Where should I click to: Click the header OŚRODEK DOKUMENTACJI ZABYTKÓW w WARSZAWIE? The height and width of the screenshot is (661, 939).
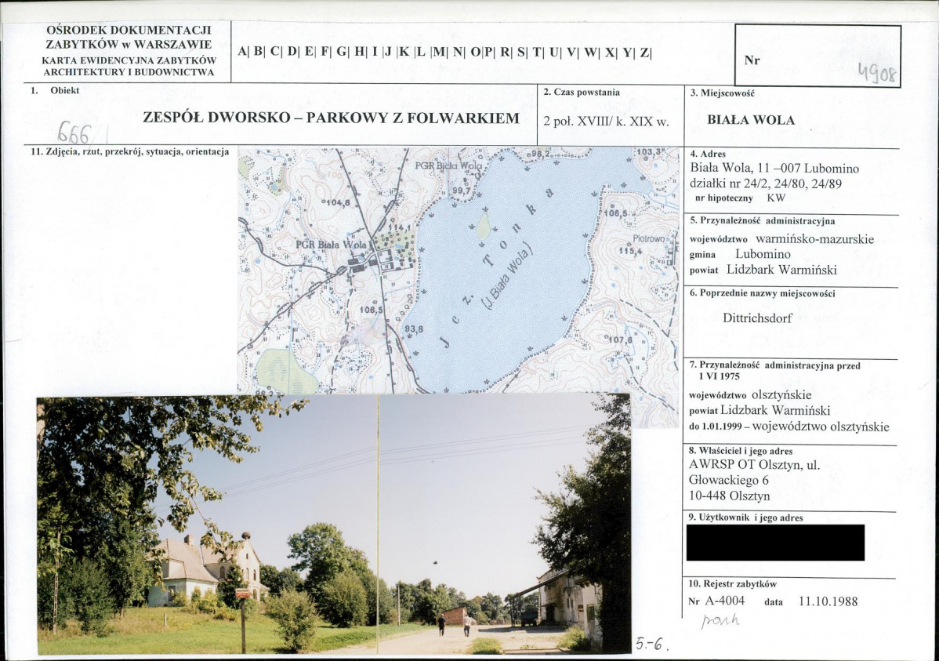tap(129, 37)
